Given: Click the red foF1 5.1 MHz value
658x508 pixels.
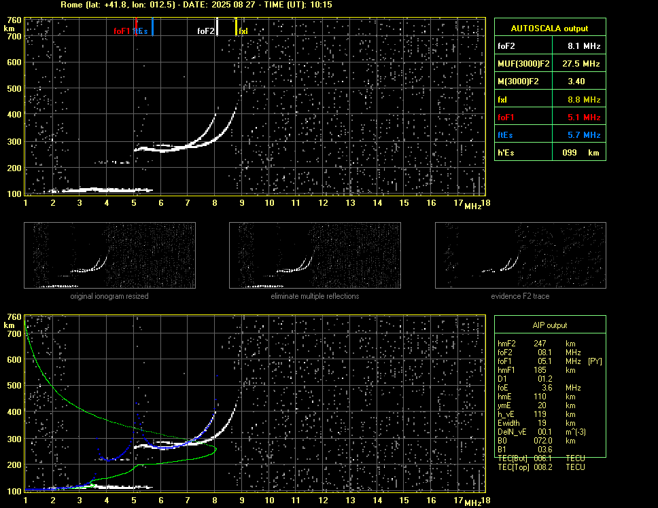Looking at the screenshot, I should [x=584, y=117].
